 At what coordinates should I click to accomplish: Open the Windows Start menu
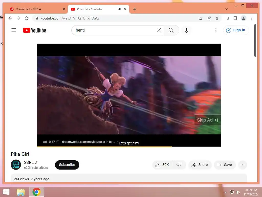click(x=6, y=192)
